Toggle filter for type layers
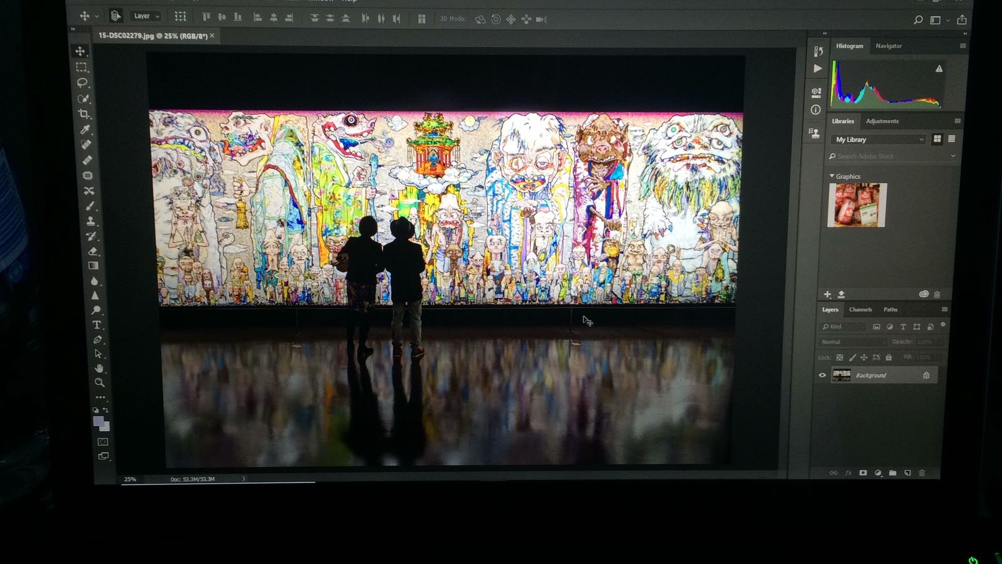This screenshot has width=1002, height=564. point(903,326)
